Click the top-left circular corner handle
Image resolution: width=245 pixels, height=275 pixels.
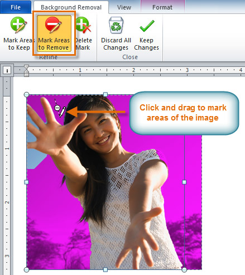(x=27, y=94)
